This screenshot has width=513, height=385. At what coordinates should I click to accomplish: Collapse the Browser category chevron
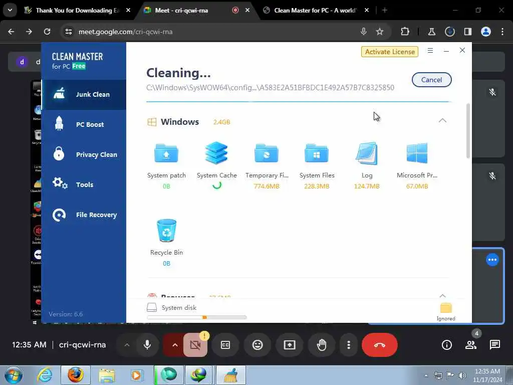click(x=442, y=296)
